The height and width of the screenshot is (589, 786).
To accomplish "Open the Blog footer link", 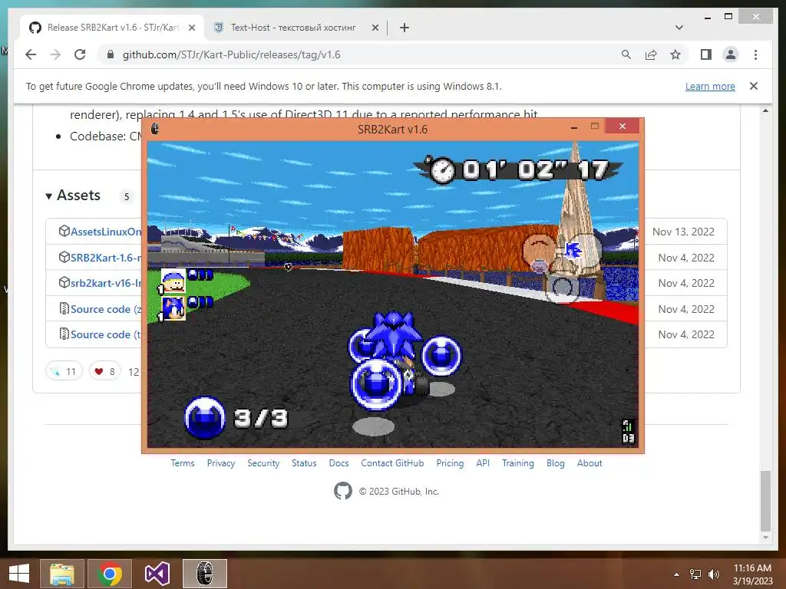I will 556,463.
